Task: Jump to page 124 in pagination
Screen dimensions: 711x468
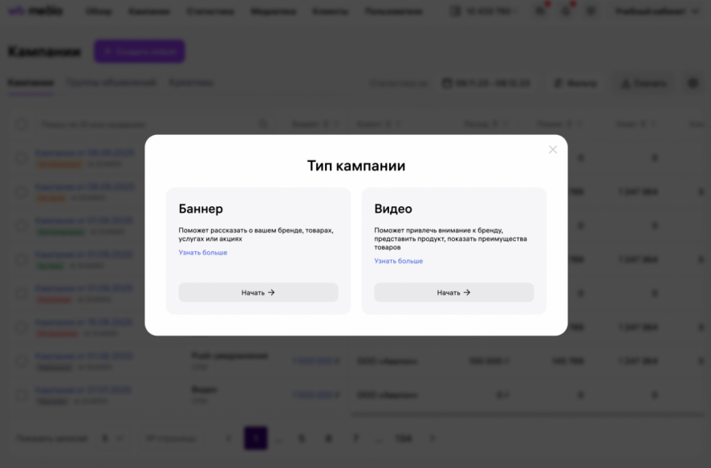Action: click(403, 438)
